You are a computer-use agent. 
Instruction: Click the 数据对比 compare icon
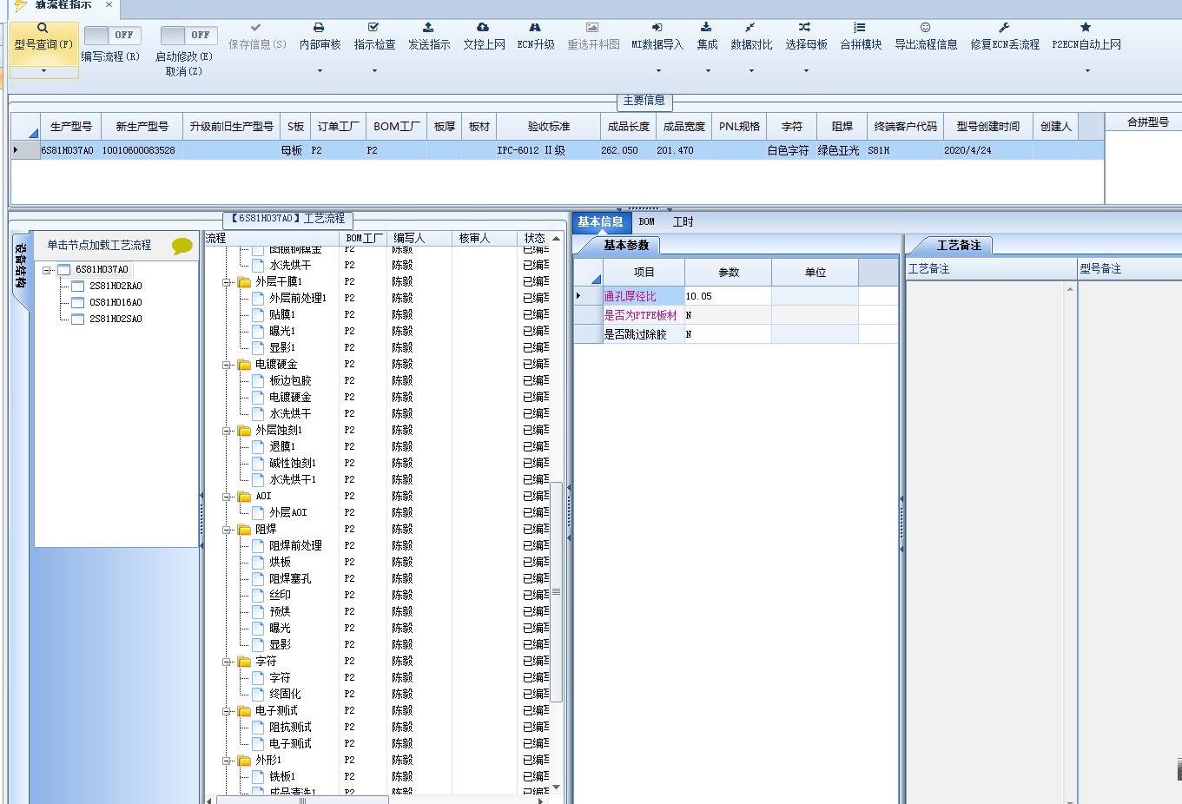(x=750, y=28)
